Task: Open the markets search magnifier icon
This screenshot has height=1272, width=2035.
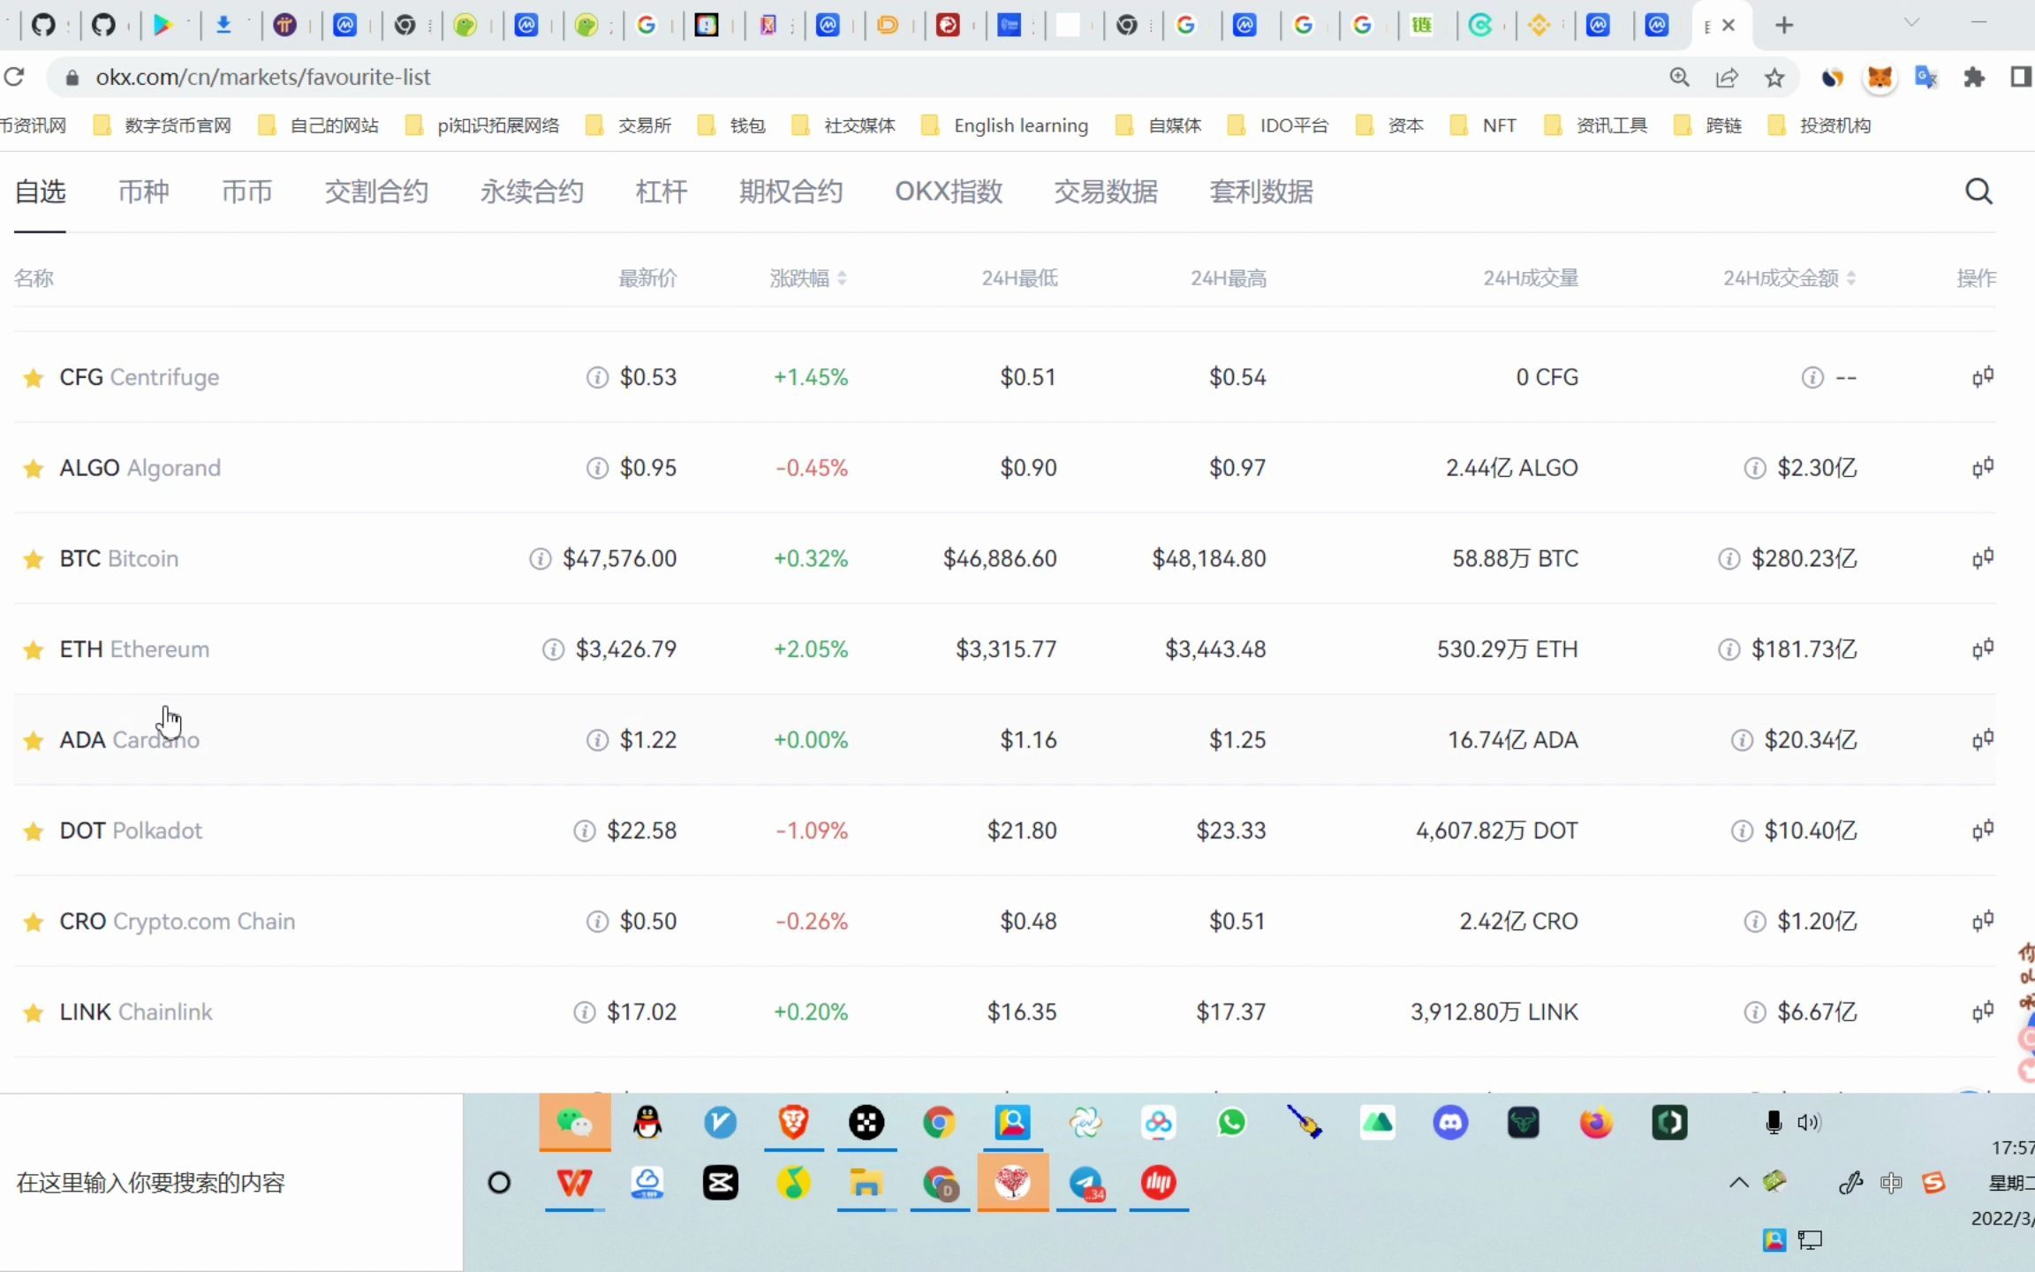Action: point(1978,192)
